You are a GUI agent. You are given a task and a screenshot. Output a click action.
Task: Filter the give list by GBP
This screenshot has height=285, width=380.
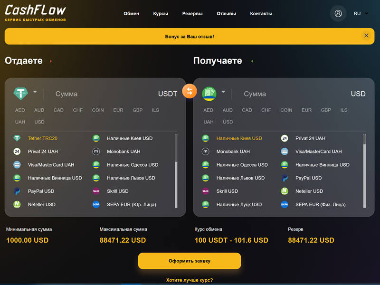pyautogui.click(x=138, y=110)
